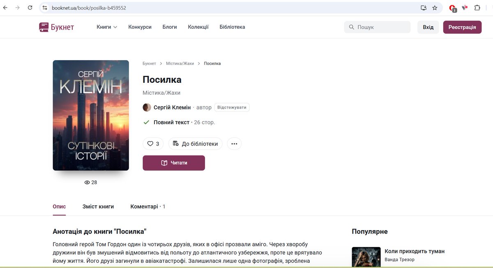Open the Блоги menu item
493x268 pixels.
pyautogui.click(x=170, y=27)
